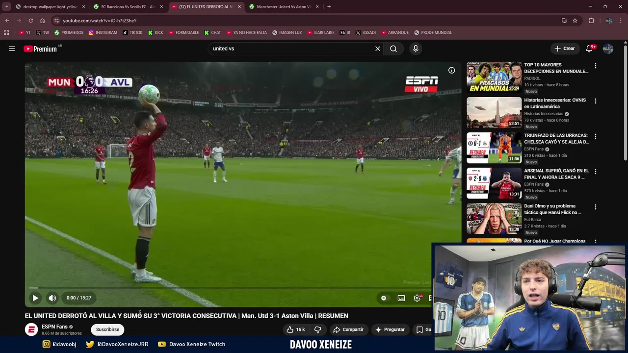Toggle subtitles in the player

point(401,298)
